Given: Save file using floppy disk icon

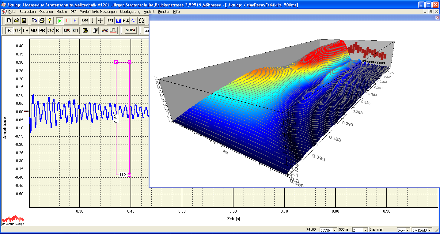Looking at the screenshot, I should (x=24, y=21).
